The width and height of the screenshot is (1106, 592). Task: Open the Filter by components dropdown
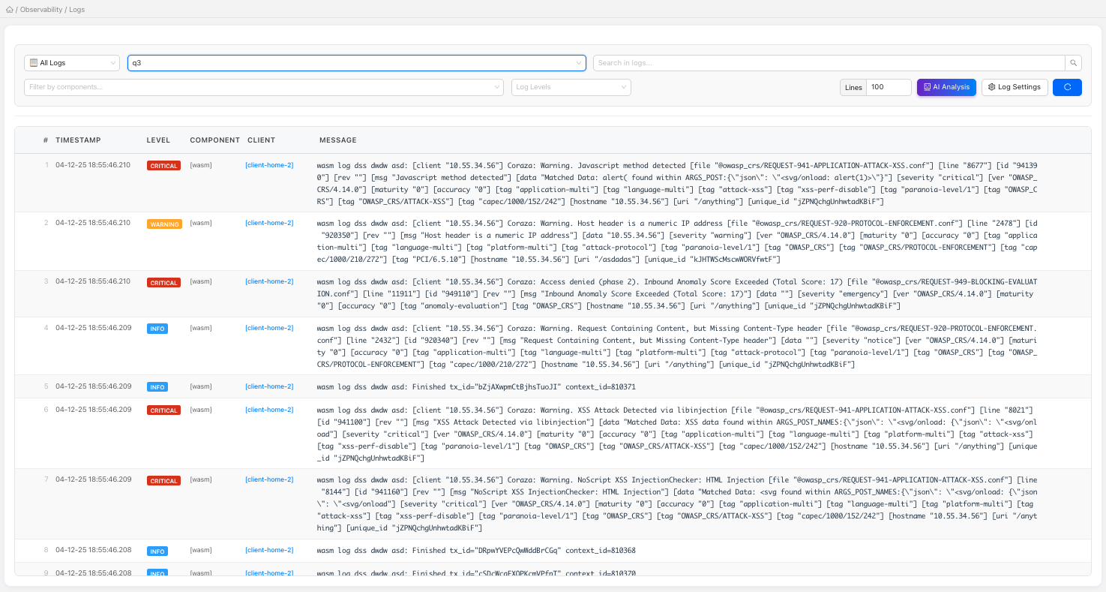point(262,87)
